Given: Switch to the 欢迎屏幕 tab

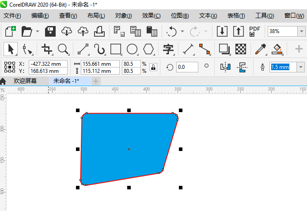Looking at the screenshot, I should coord(25,81).
